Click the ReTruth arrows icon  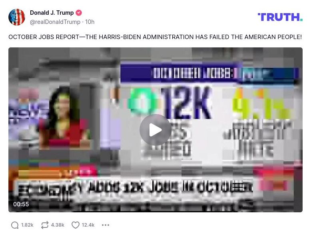pos(45,225)
